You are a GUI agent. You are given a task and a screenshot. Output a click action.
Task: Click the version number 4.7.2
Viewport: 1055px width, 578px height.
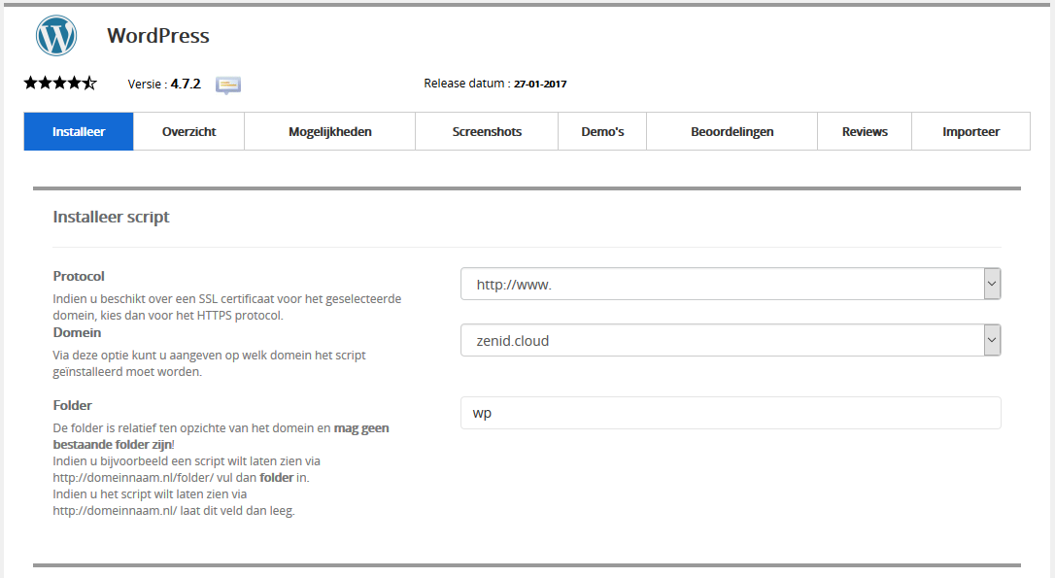186,85
